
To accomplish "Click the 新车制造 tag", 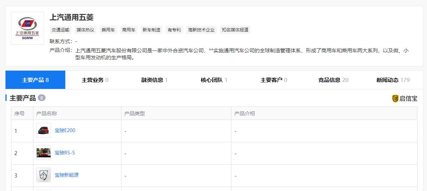I will [x=152, y=30].
